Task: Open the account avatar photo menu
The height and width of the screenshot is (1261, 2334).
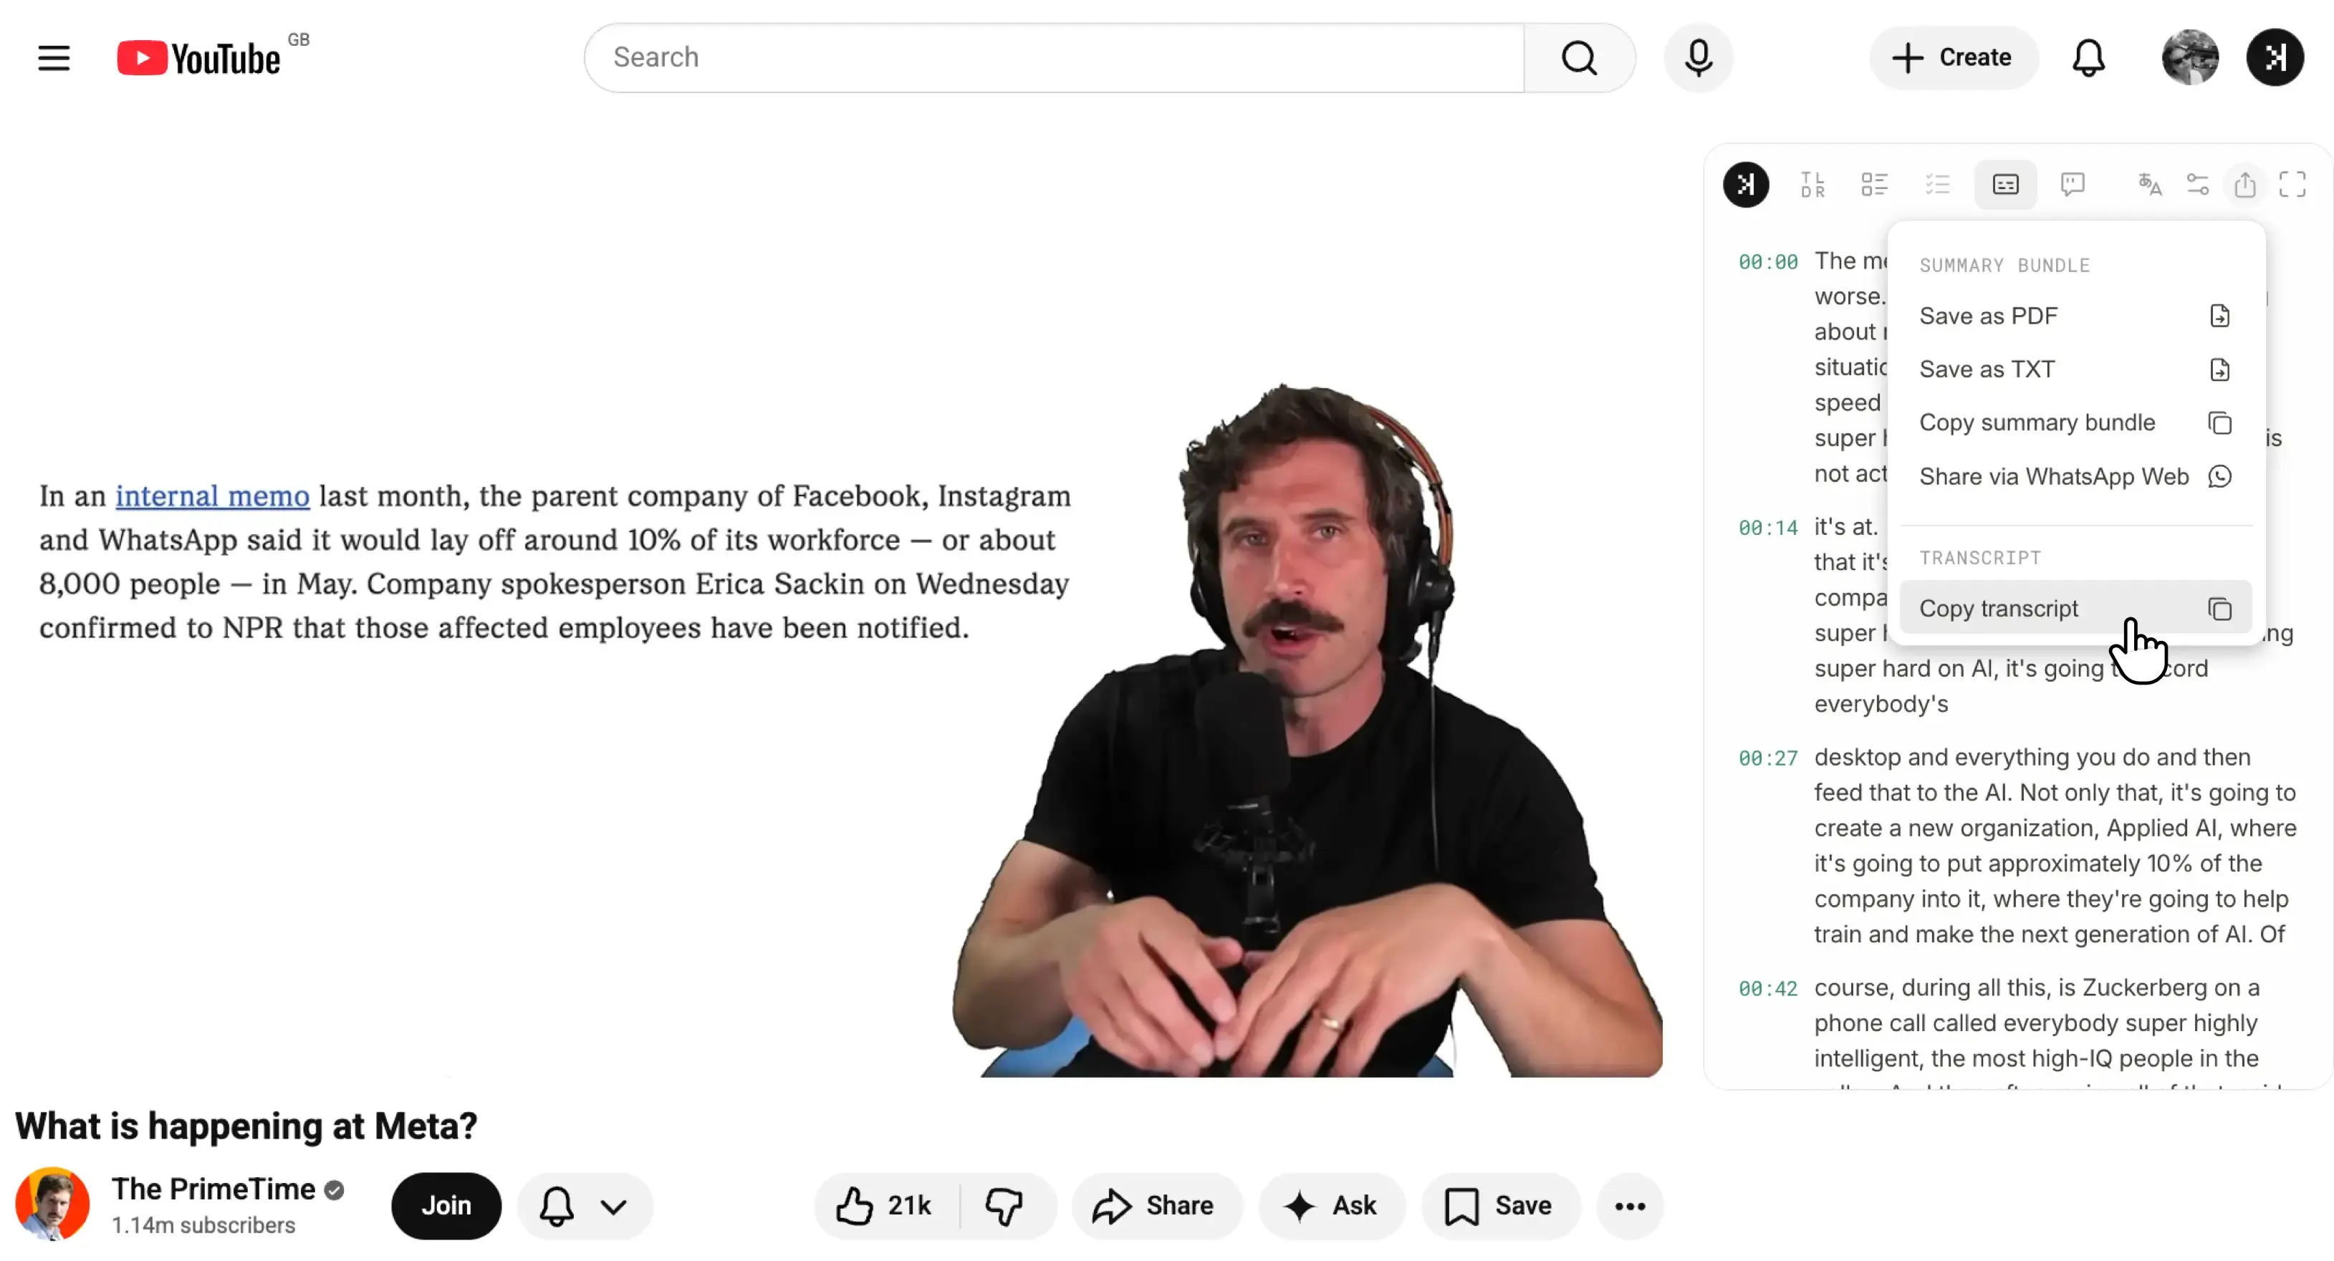Action: point(2189,58)
